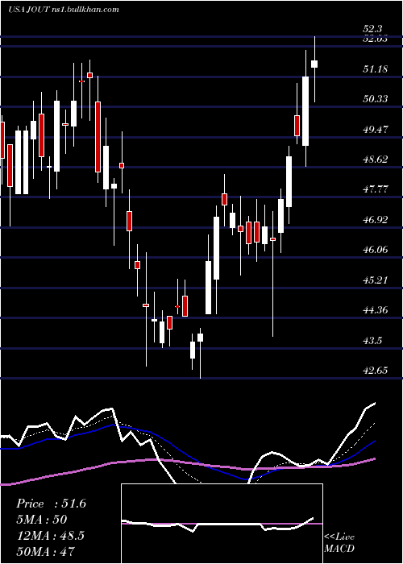Select the 5MA : 50 value
Viewport: 403px width, 564px height.
pyautogui.click(x=41, y=520)
